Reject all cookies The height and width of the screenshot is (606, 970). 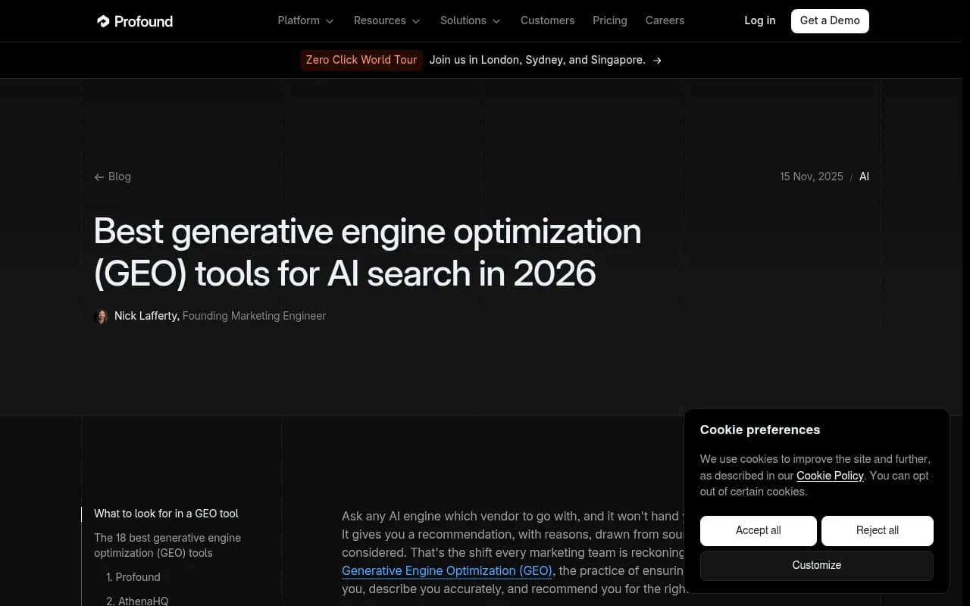(878, 530)
